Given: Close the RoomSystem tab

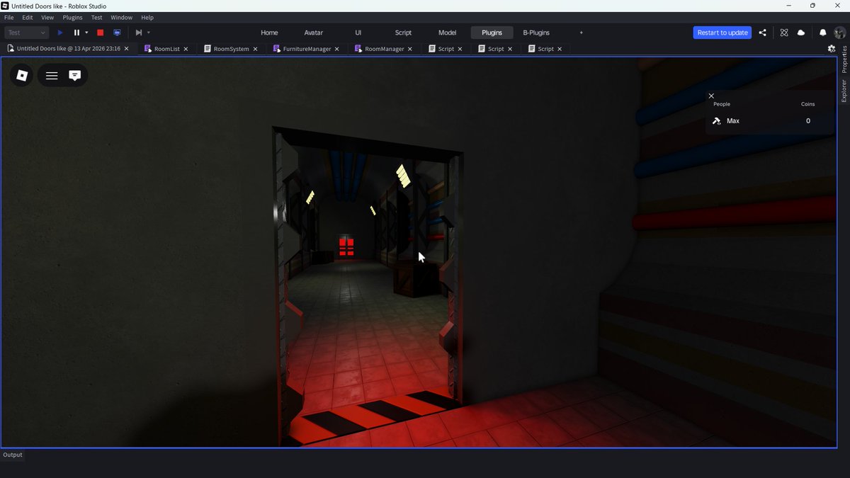Looking at the screenshot, I should click(x=256, y=49).
